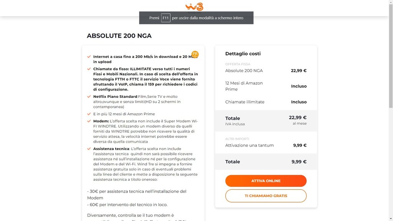The height and width of the screenshot is (221, 393).
Task: Click the Chiamate illimitate row
Action: pyautogui.click(x=266, y=102)
